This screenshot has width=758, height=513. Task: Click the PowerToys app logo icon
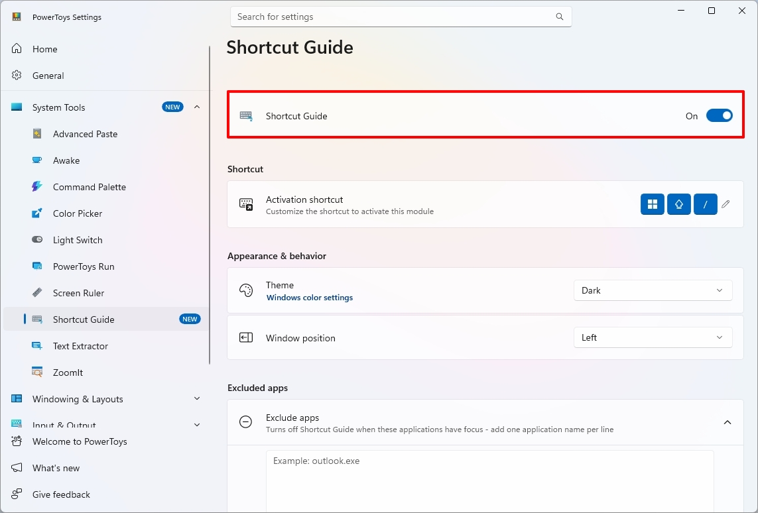(x=17, y=17)
